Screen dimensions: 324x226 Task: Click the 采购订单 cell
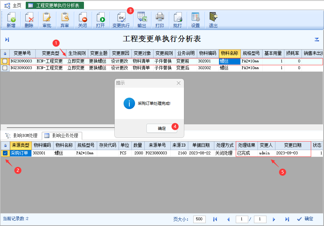21,153
